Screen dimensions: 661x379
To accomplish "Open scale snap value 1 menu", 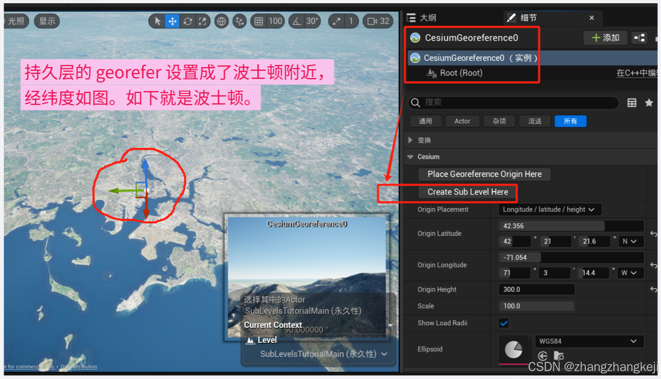I will (351, 21).
